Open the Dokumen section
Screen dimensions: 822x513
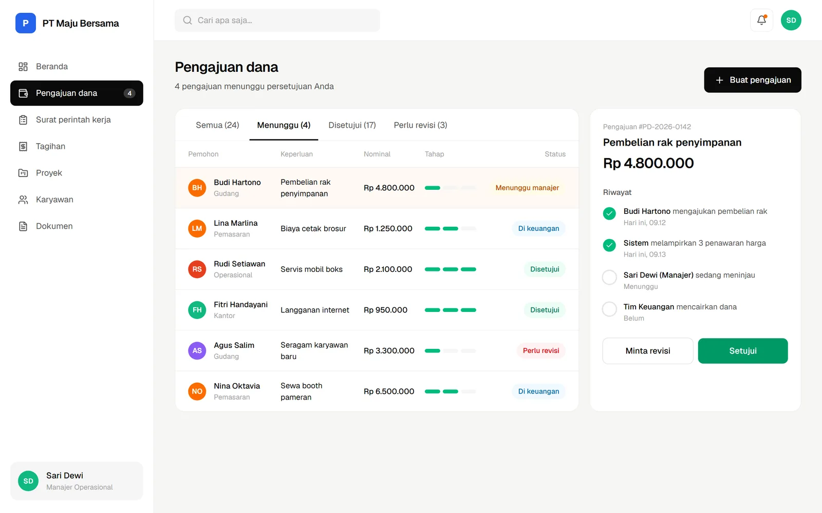coord(77,226)
